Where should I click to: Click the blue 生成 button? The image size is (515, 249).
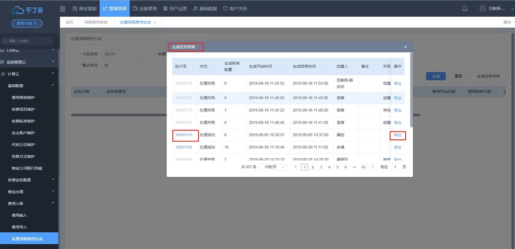tap(436, 76)
